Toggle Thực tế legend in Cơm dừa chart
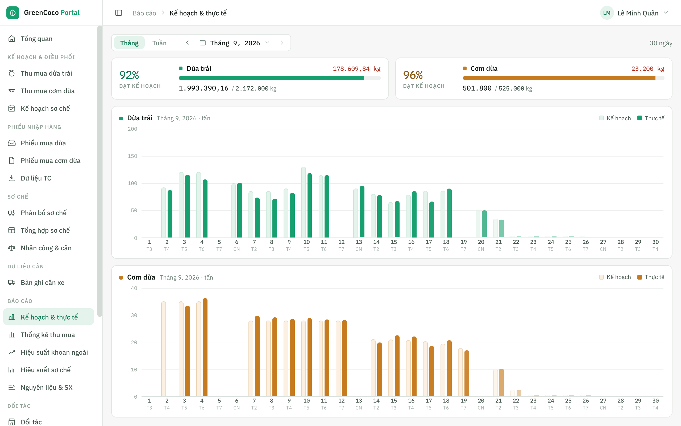 [651, 277]
